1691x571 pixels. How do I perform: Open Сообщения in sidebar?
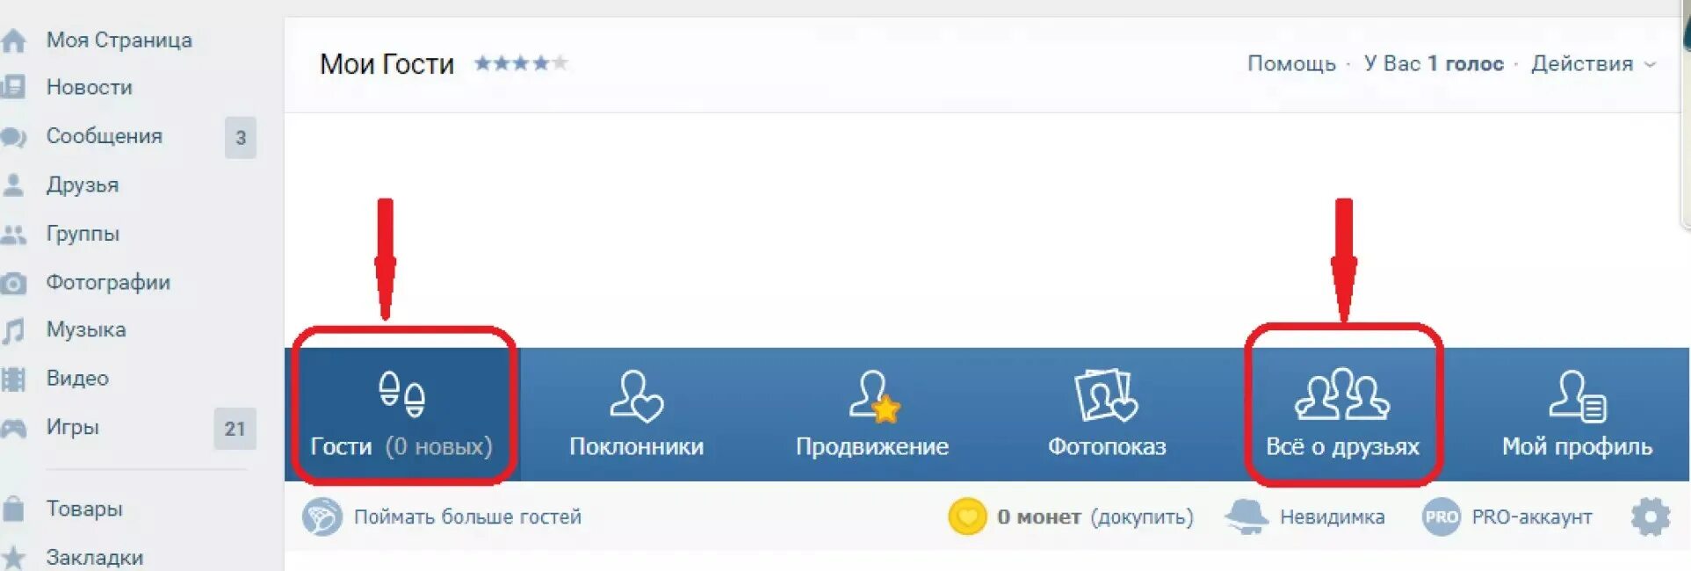(105, 137)
